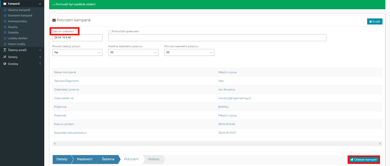The image size is (390, 166).
Task: Click the Zrušit button
Action: point(375,22)
